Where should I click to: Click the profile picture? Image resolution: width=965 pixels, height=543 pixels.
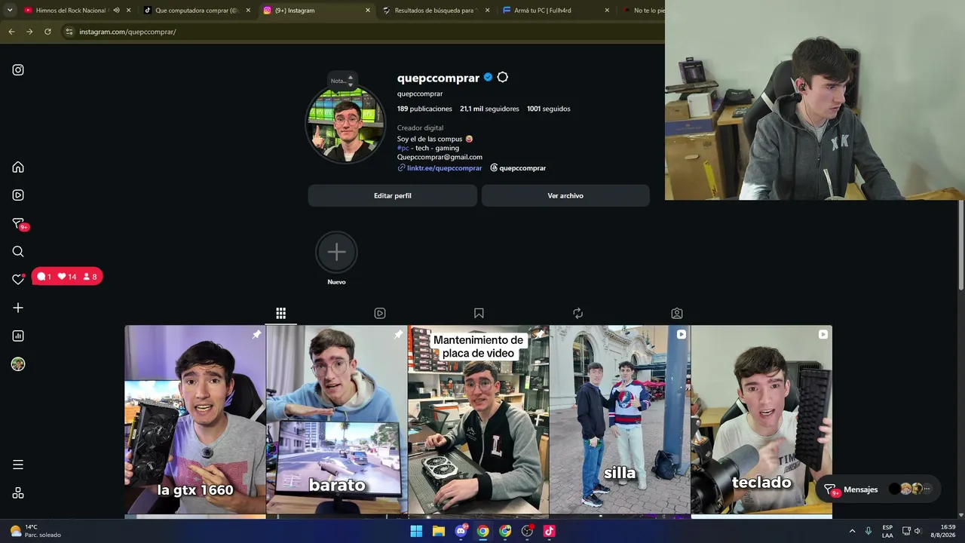(345, 124)
